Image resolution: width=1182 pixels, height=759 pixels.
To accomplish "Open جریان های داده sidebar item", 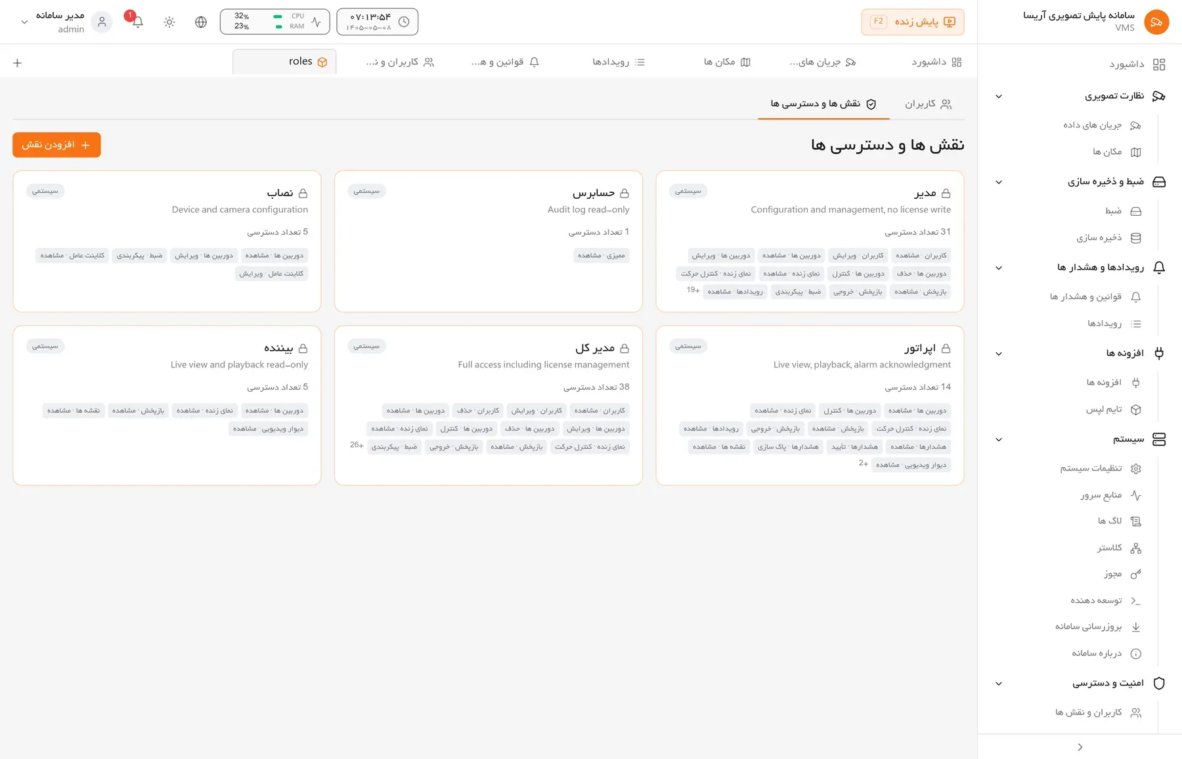I will 1103,125.
